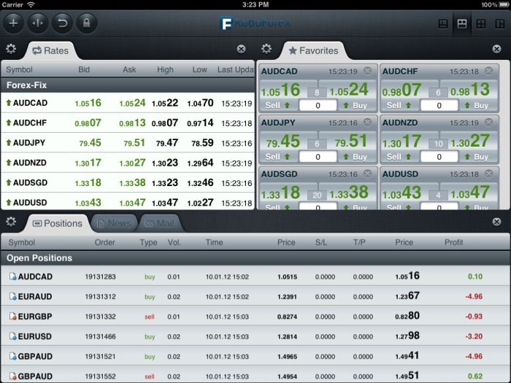Choose the last layout icon at top right
The image size is (511, 383).
click(x=499, y=23)
